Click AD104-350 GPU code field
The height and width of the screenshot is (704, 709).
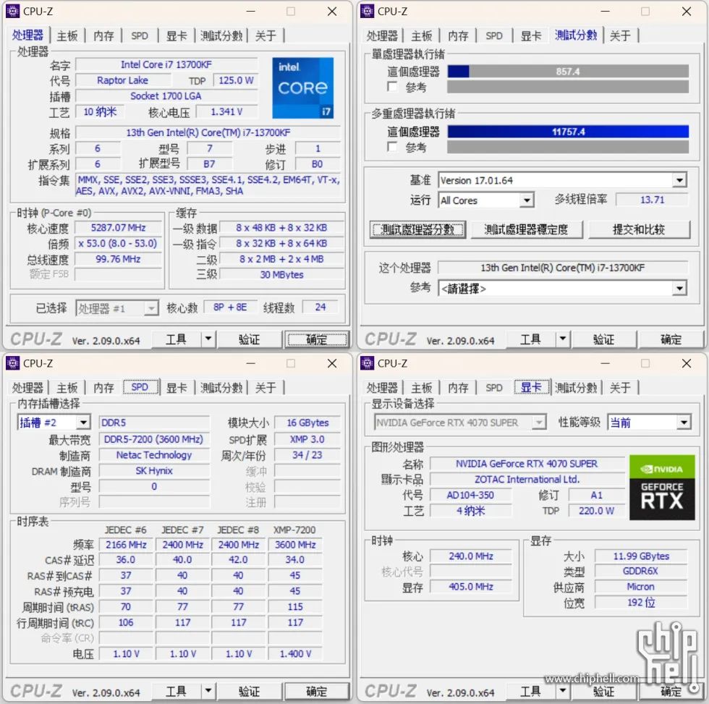pos(470,495)
